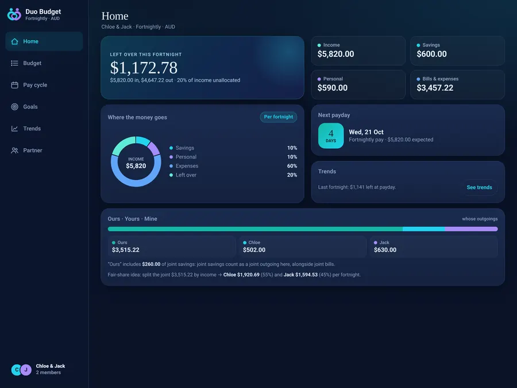Click the Home house icon in sidebar

point(14,41)
